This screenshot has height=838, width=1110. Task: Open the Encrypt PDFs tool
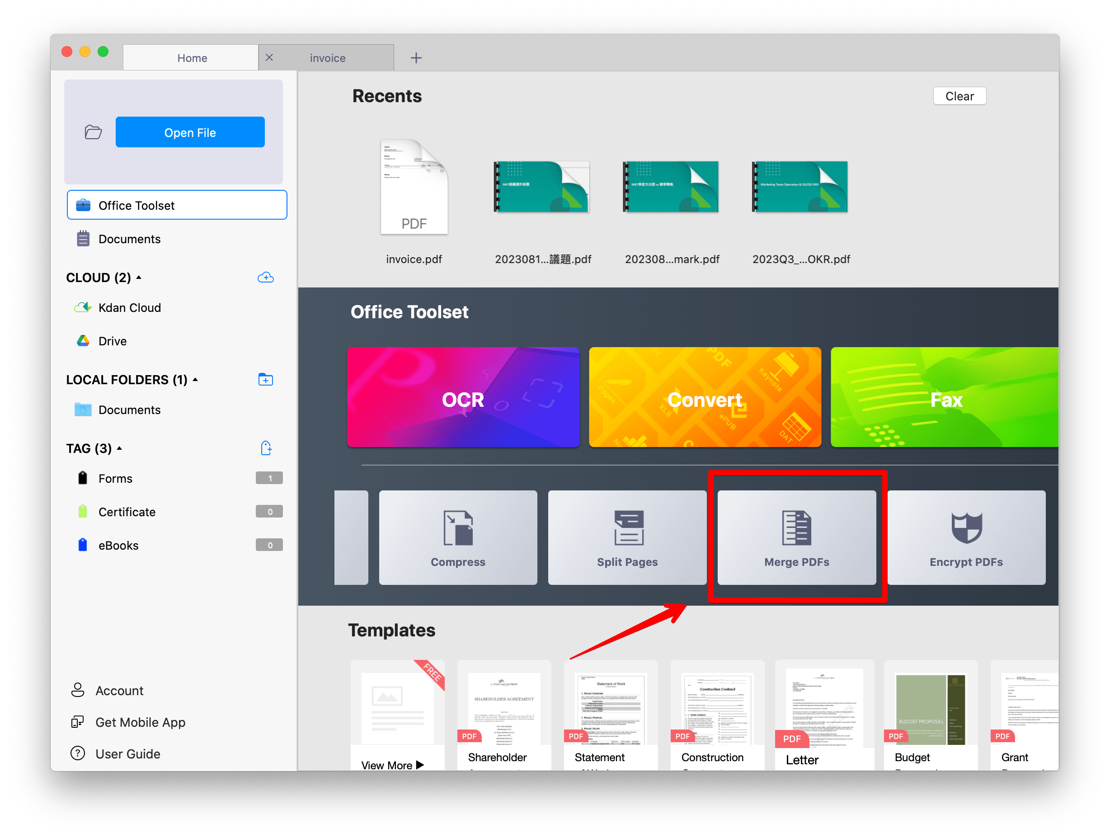[965, 537]
